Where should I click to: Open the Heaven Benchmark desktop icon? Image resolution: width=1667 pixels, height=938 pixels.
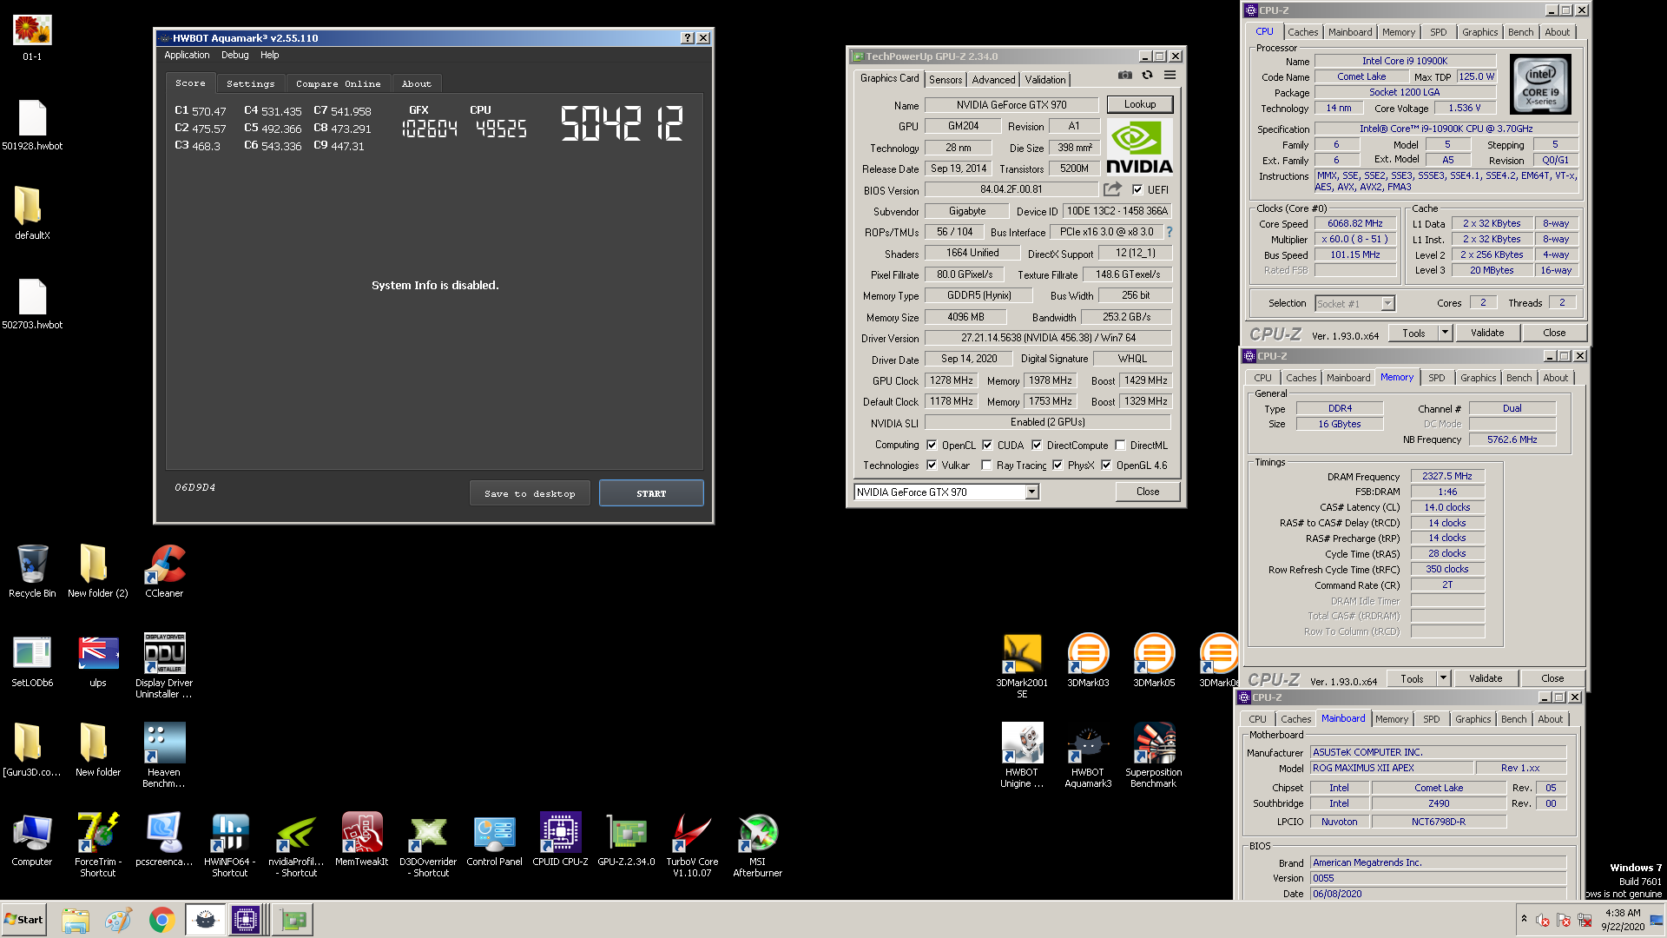[164, 755]
